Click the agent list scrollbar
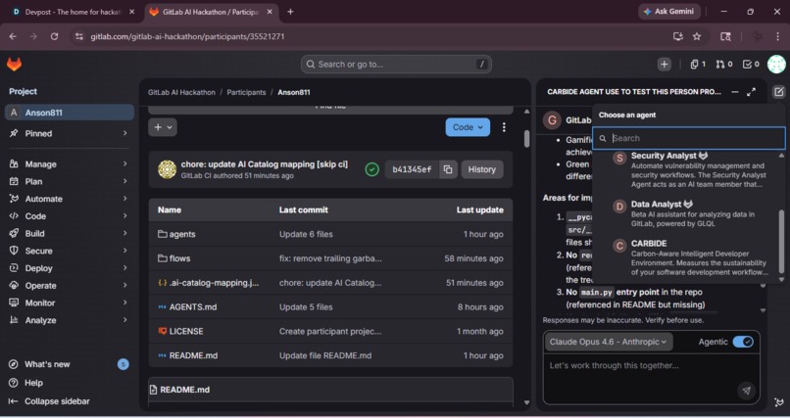The height and width of the screenshot is (418, 790). click(781, 241)
